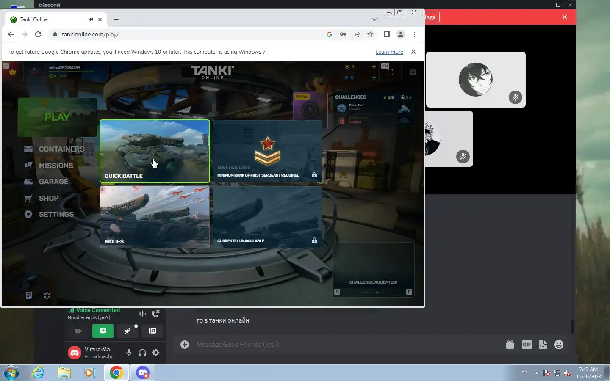Open tab search dropdown arrow
This screenshot has width=610, height=381.
point(374,19)
